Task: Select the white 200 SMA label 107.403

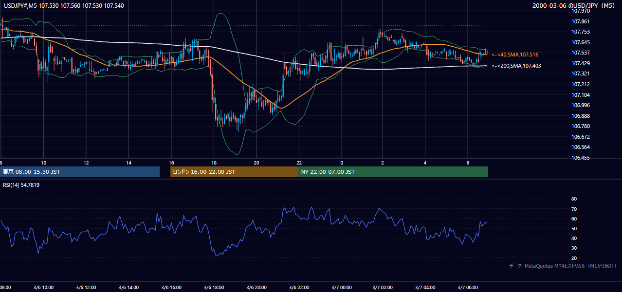Action: (x=516, y=66)
